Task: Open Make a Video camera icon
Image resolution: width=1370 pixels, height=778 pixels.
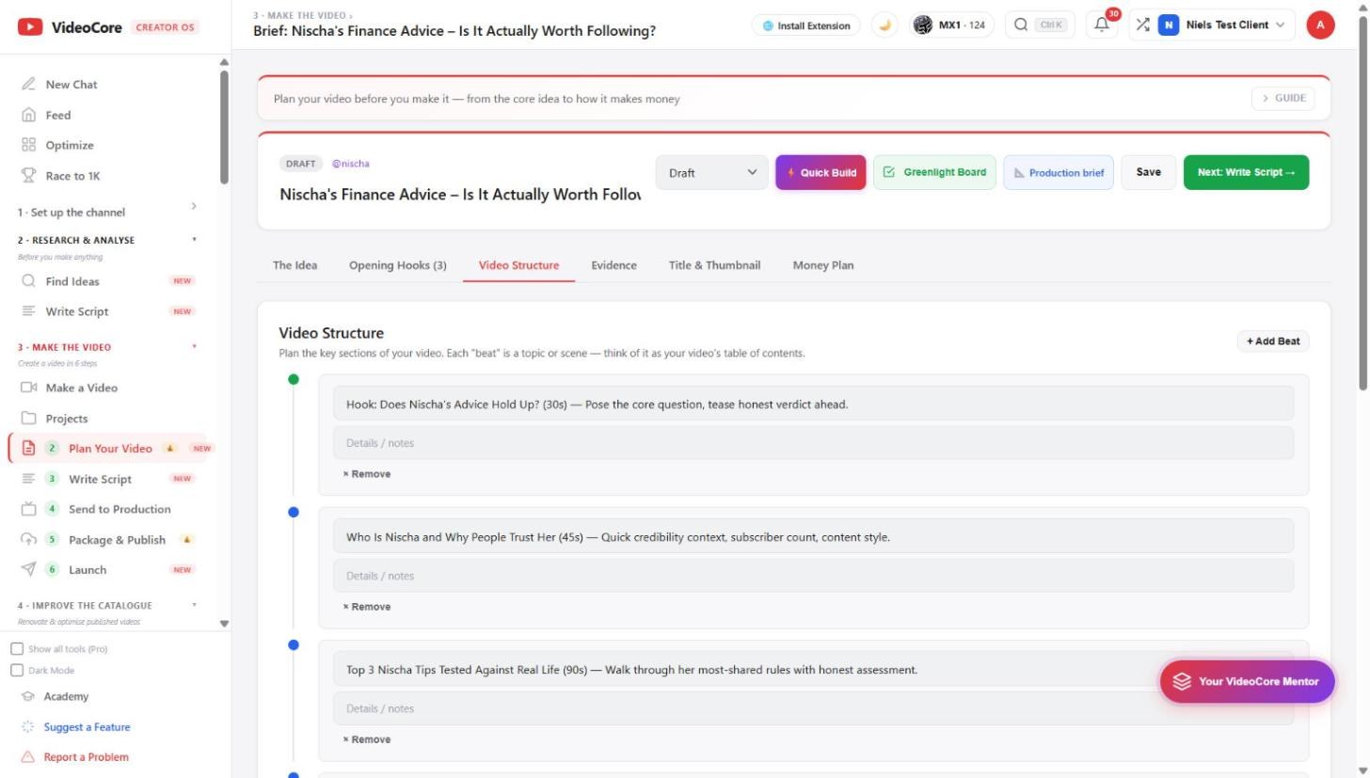Action: click(x=28, y=388)
